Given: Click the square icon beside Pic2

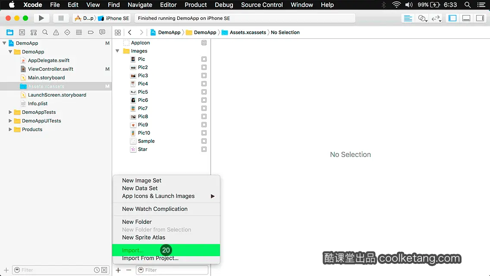Looking at the screenshot, I should pyautogui.click(x=204, y=67).
